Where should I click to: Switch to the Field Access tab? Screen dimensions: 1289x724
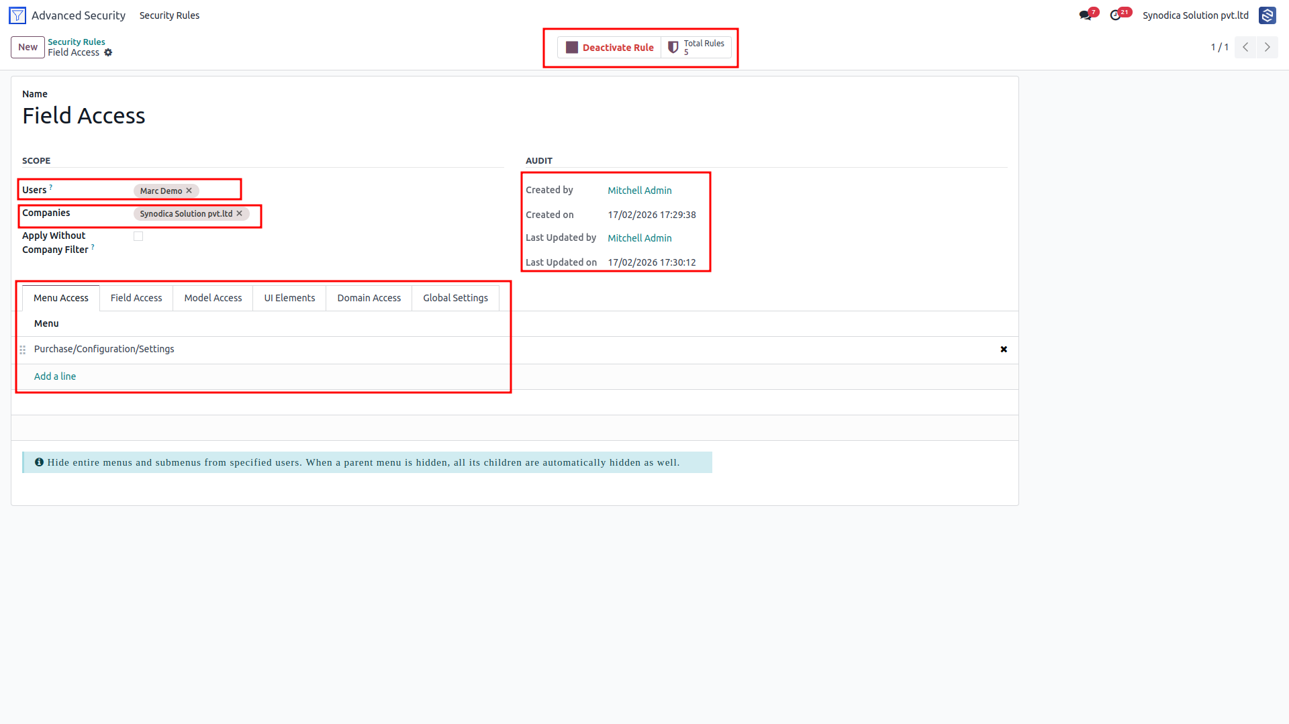136,298
